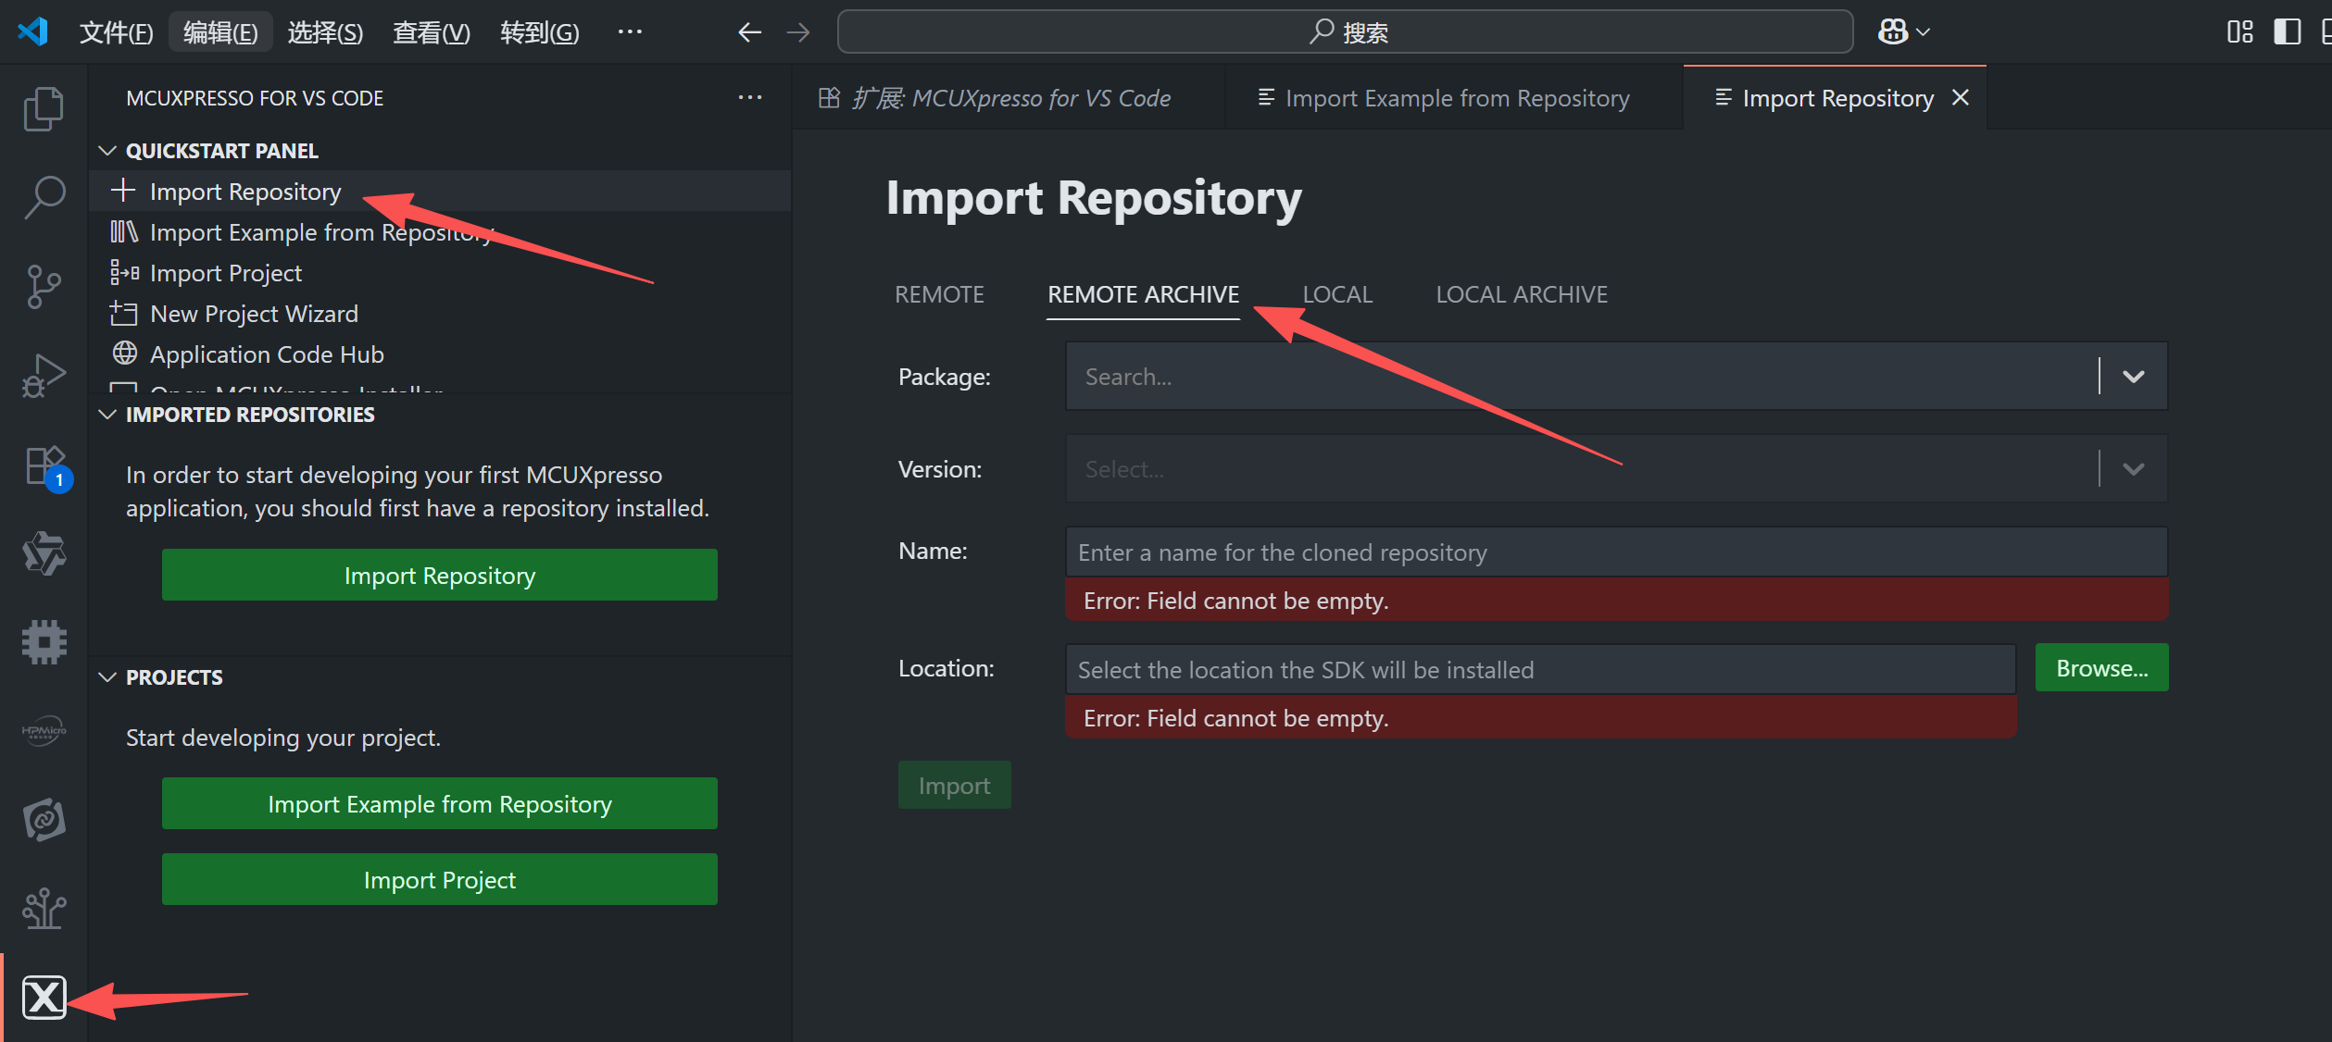Click the globe icon beside Application Code Hub
This screenshot has height=1042, width=2332.
coord(124,354)
